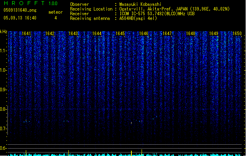Click the meteor label

(x=56, y=12)
